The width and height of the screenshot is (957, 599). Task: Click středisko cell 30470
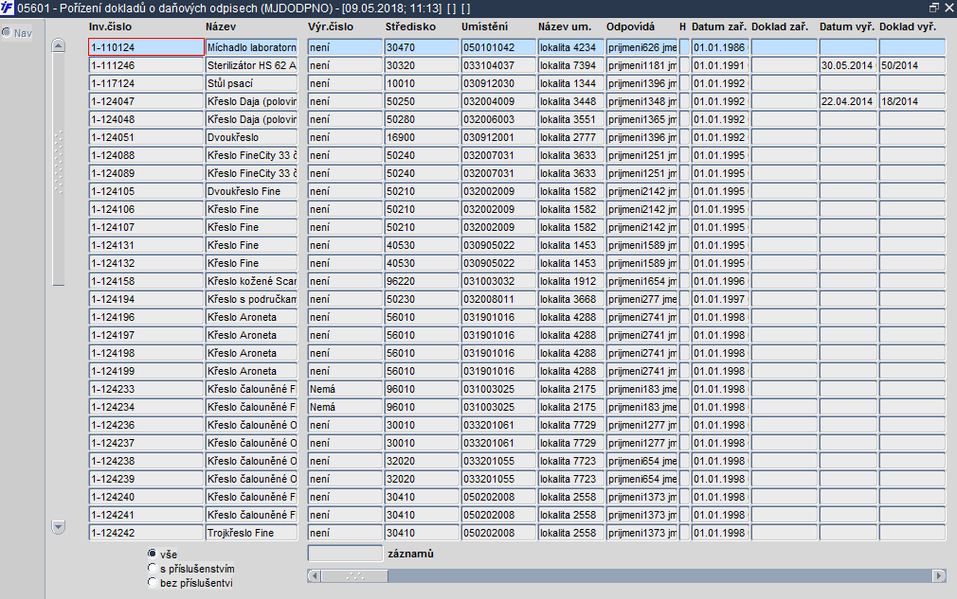[x=422, y=47]
